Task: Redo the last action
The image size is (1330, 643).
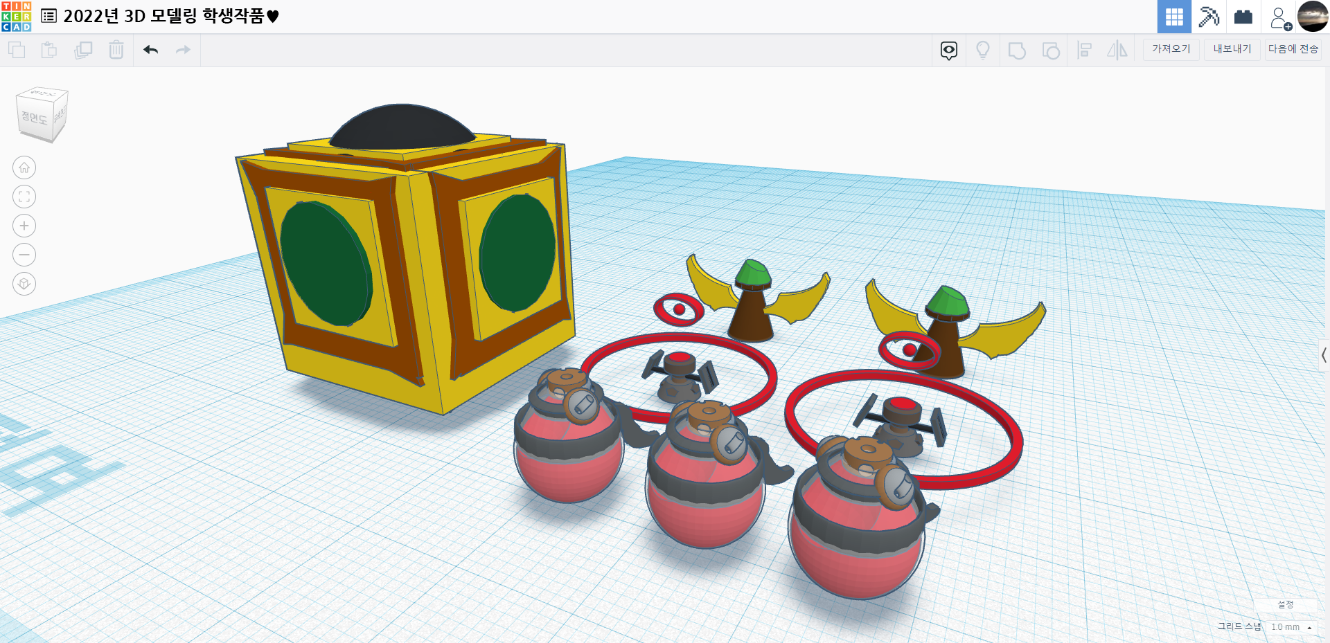Action: click(183, 50)
